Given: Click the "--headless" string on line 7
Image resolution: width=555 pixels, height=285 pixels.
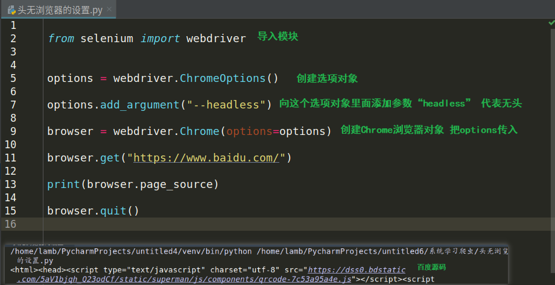Looking at the screenshot, I should 226,105.
